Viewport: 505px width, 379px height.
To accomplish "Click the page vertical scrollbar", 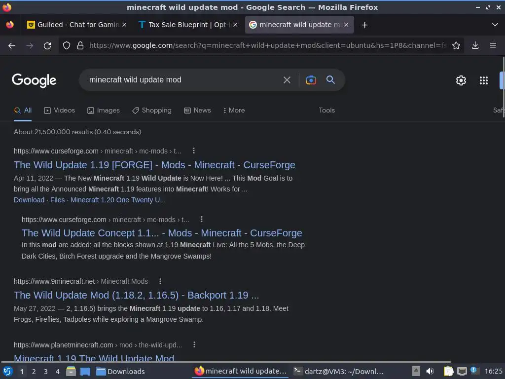I will (x=503, y=87).
